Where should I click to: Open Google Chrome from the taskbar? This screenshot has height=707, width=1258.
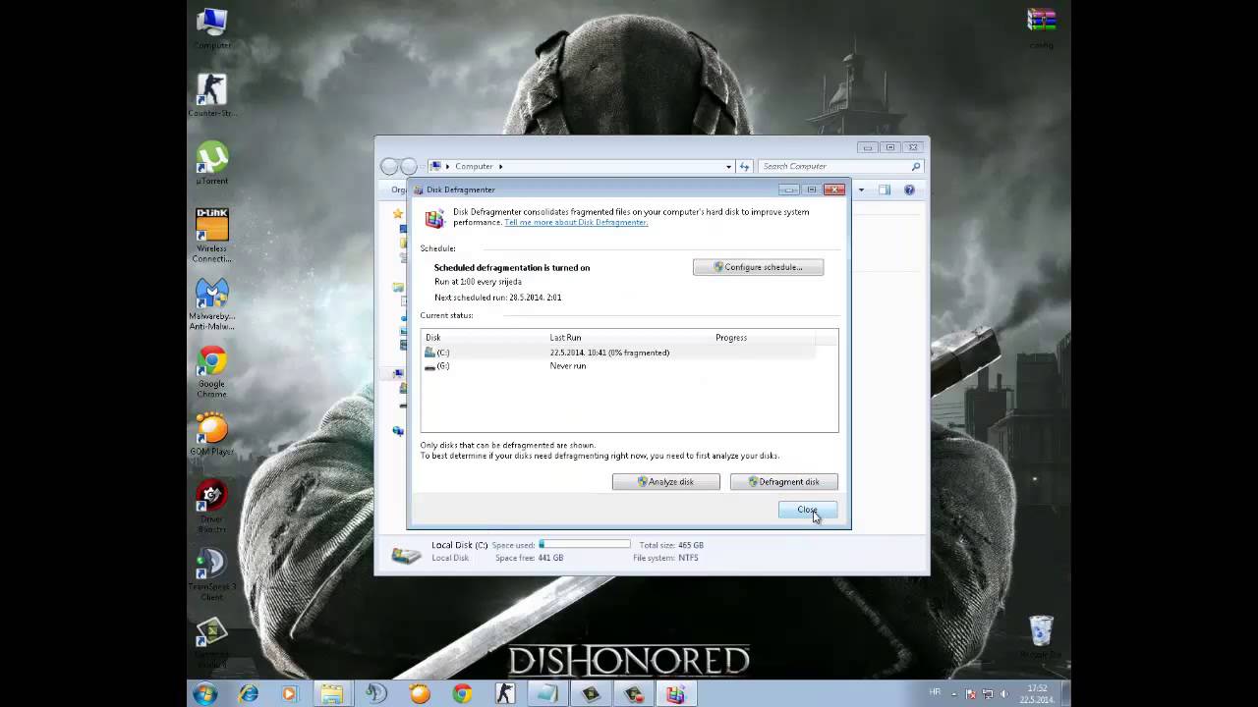click(x=462, y=694)
